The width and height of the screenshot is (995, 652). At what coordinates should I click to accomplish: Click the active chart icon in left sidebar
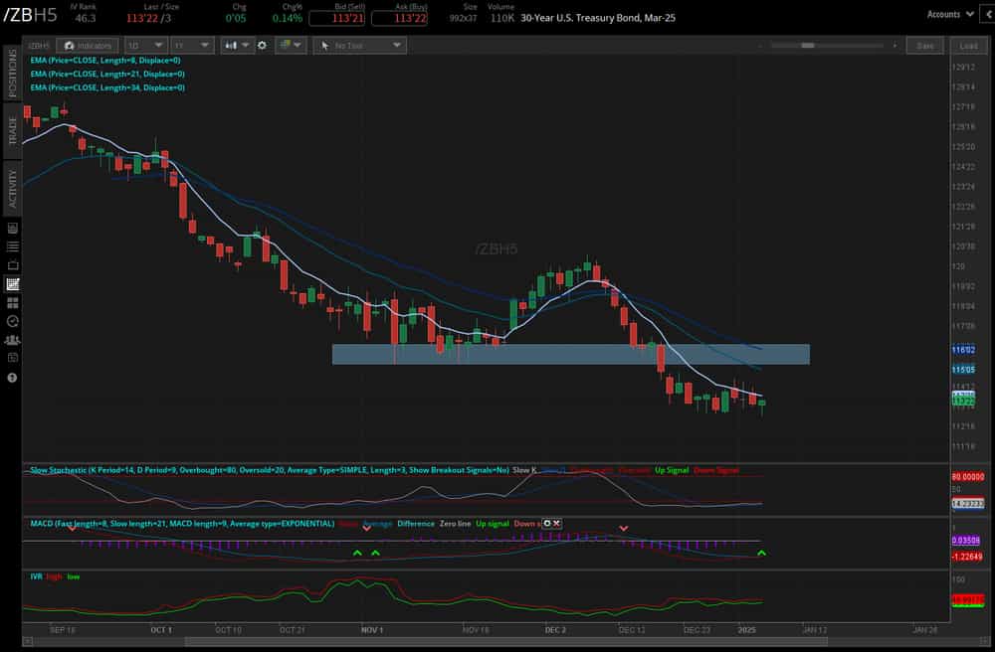(x=13, y=285)
